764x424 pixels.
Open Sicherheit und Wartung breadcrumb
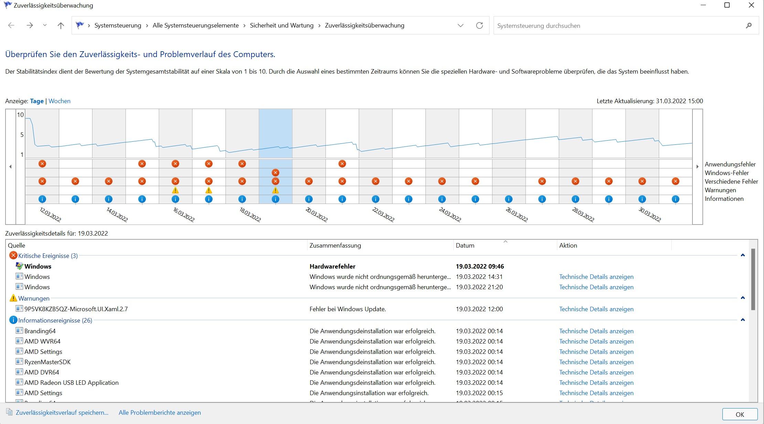(x=282, y=25)
